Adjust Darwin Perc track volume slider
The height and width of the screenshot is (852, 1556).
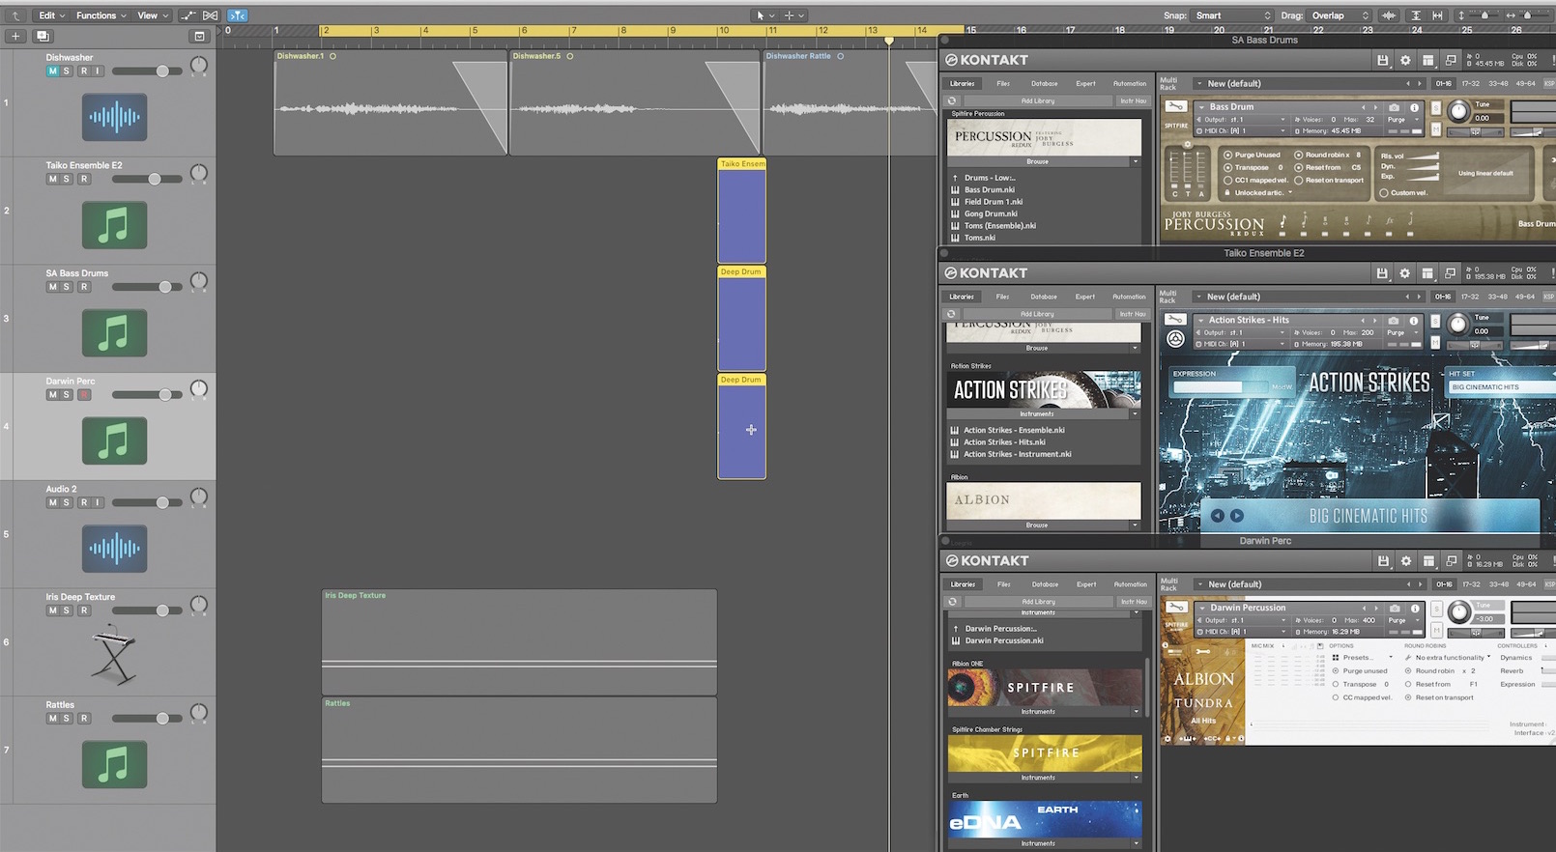click(165, 395)
